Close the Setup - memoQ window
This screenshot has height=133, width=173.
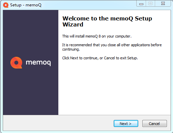[163, 4]
